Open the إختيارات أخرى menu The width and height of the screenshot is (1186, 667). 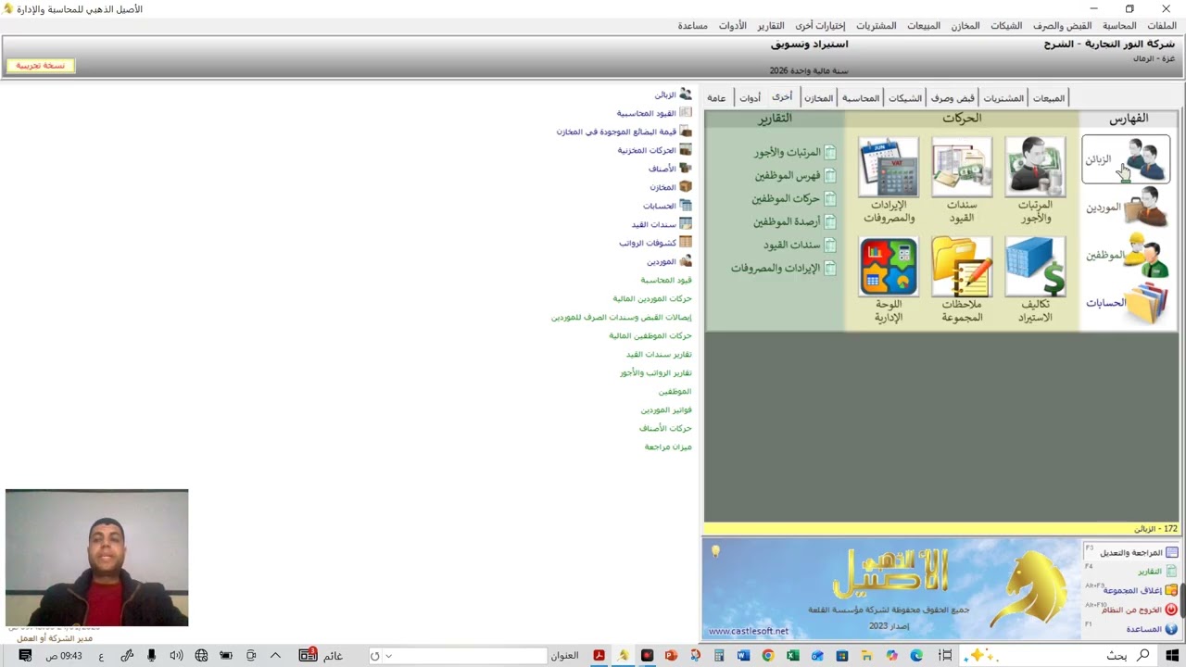[820, 26]
